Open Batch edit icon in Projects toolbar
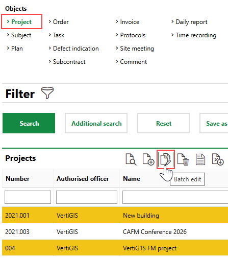 pos(166,159)
